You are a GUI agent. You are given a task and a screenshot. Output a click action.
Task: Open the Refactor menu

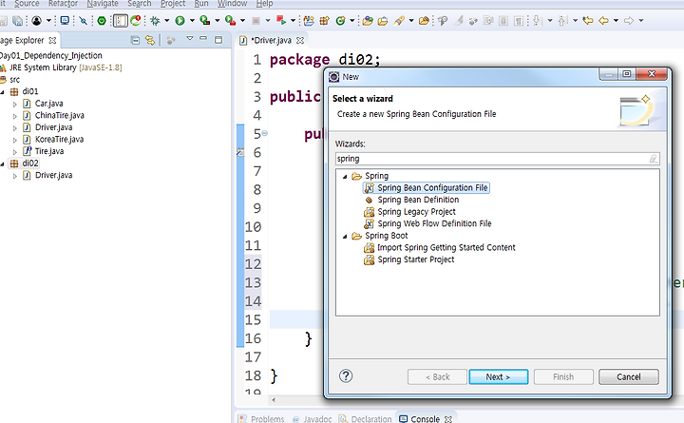pos(63,4)
